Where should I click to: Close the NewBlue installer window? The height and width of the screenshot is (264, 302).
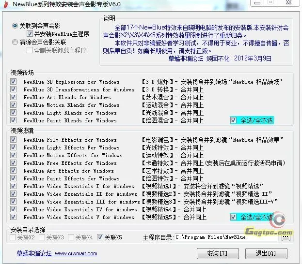[x=288, y=3]
